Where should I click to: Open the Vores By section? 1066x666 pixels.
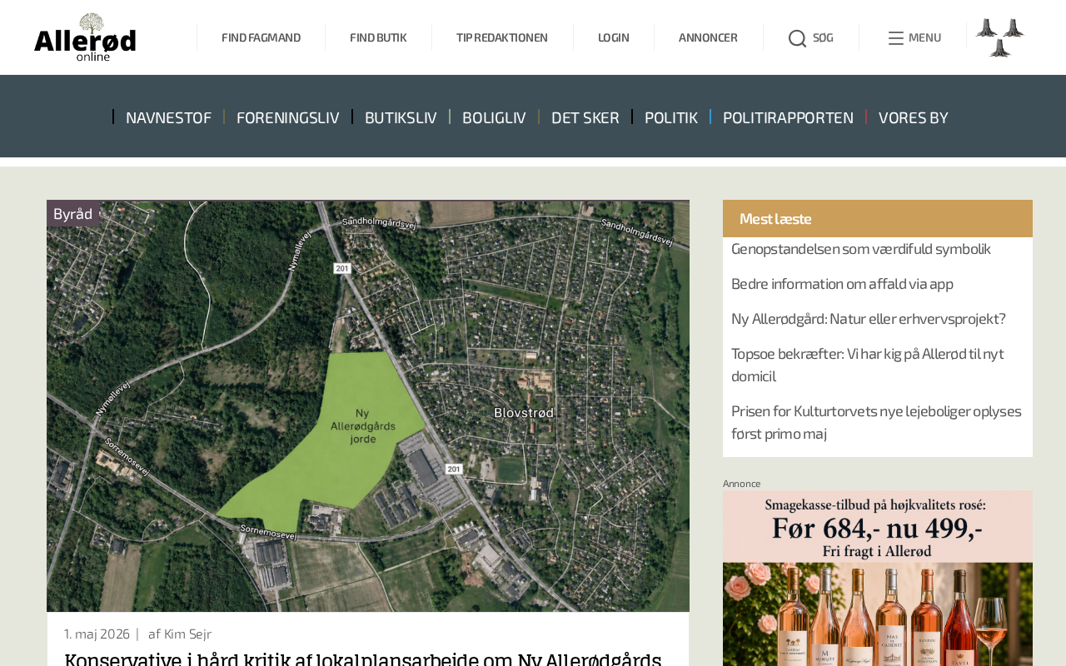tap(913, 117)
